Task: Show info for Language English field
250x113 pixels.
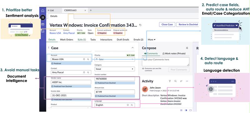Action: [x=127, y=105]
